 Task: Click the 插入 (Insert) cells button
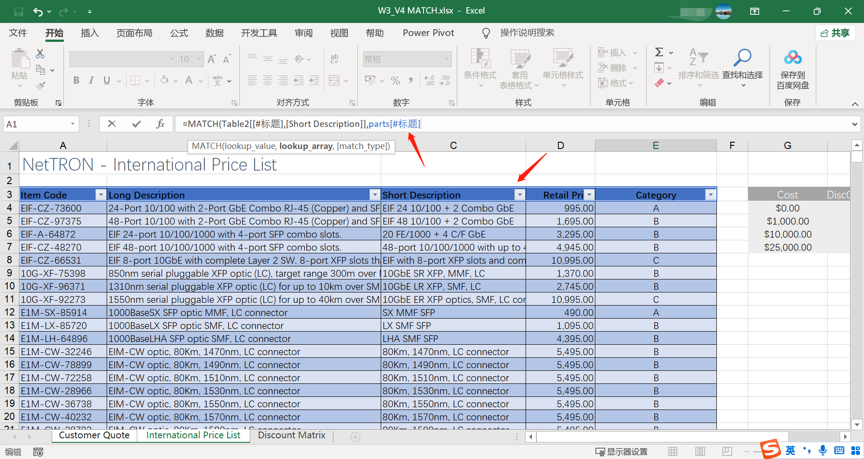(x=617, y=53)
